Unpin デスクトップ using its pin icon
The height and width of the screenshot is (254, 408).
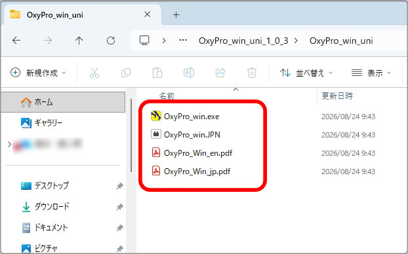point(119,186)
